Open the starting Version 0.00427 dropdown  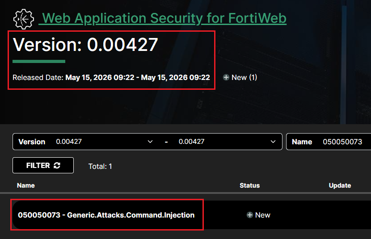click(105, 142)
